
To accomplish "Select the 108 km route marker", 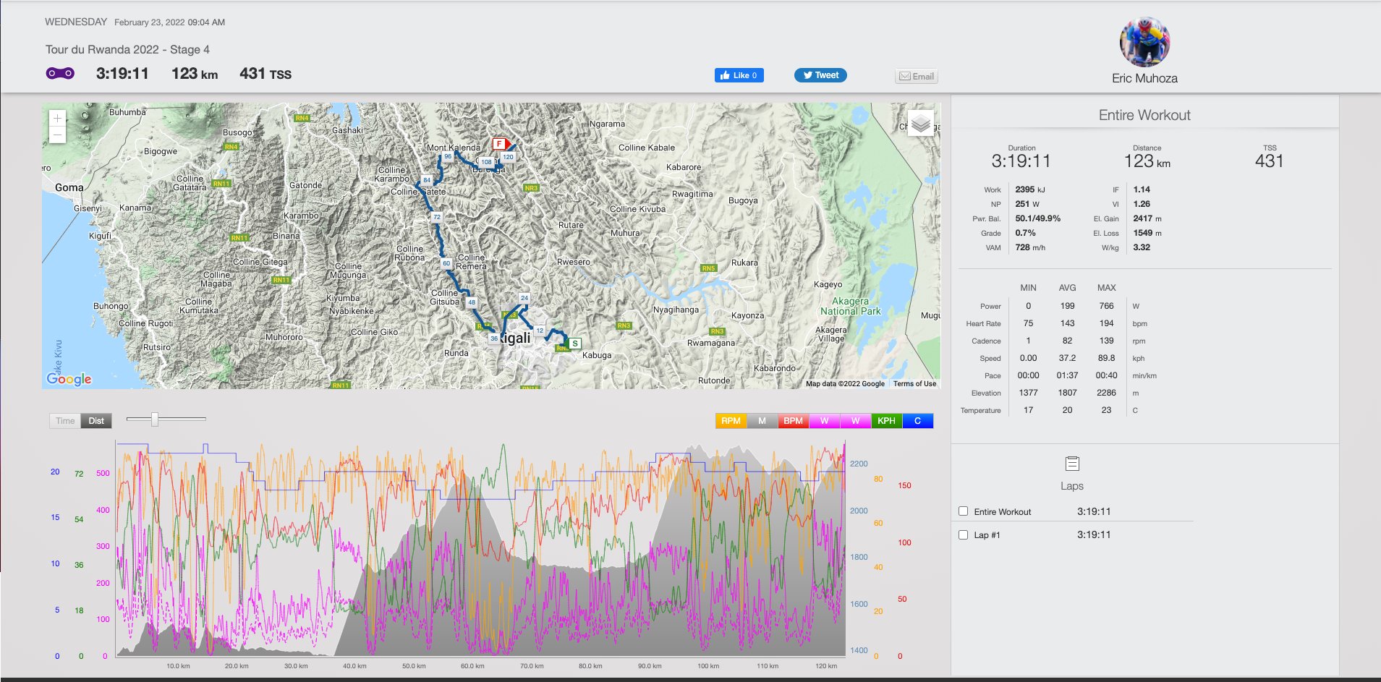I will pyautogui.click(x=487, y=162).
